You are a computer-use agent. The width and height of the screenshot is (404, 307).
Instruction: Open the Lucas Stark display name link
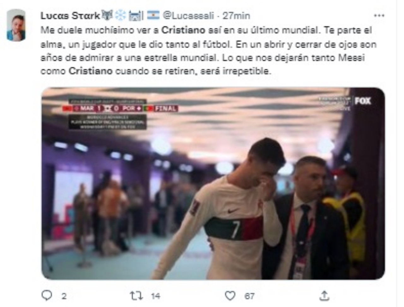[70, 15]
